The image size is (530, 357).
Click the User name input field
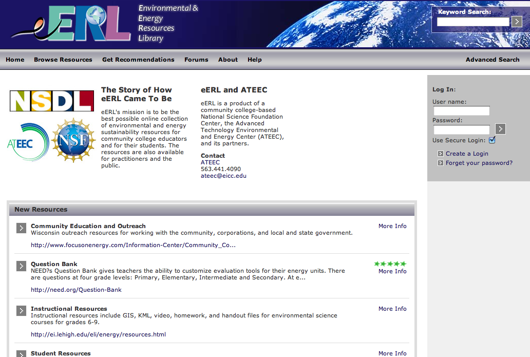[x=461, y=111]
